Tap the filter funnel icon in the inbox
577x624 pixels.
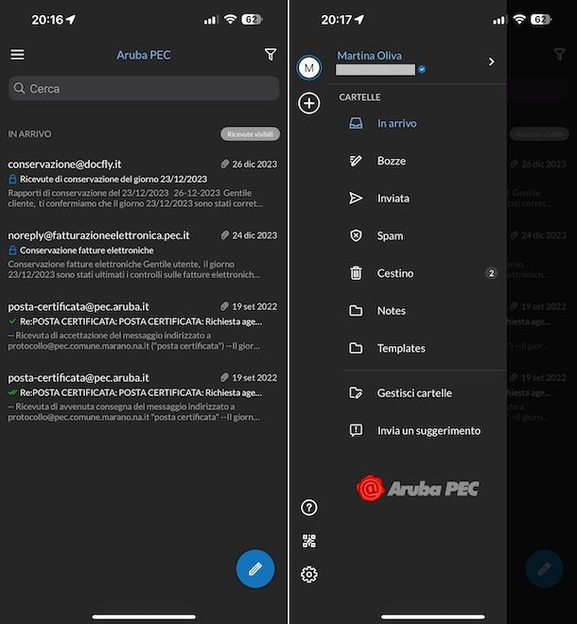pos(271,55)
